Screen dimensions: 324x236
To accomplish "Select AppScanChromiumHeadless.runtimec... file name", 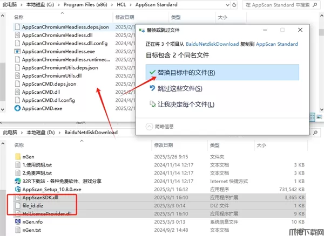I will (x=66, y=60).
